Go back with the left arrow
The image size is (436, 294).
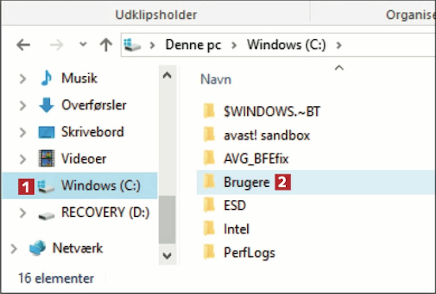tap(23, 45)
